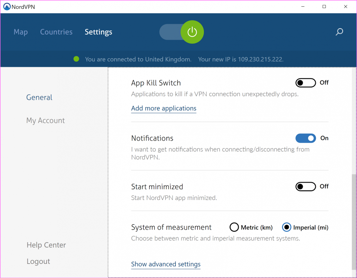Open the Help Center link
The image size is (357, 278).
[46, 245]
